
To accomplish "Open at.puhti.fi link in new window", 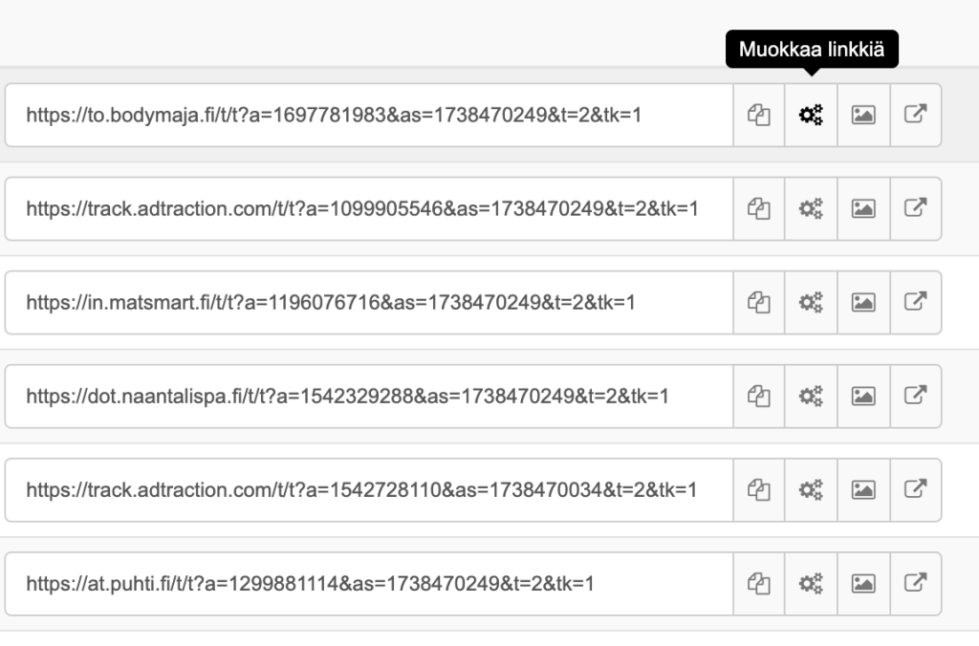I will (x=916, y=583).
